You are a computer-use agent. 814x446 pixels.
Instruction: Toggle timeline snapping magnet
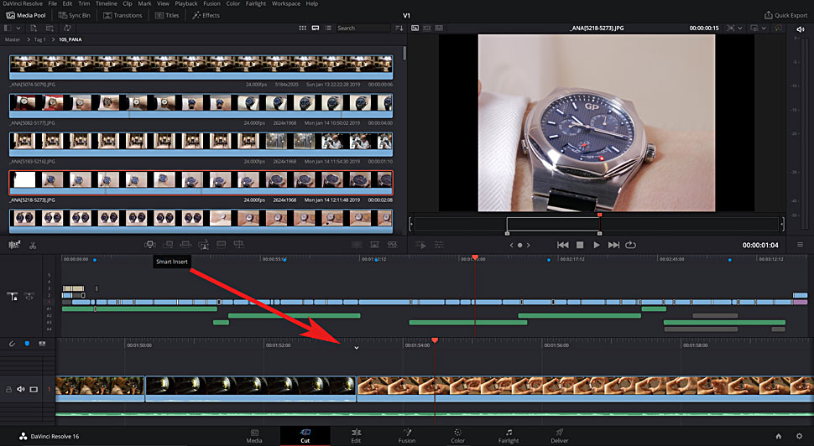tap(12, 344)
